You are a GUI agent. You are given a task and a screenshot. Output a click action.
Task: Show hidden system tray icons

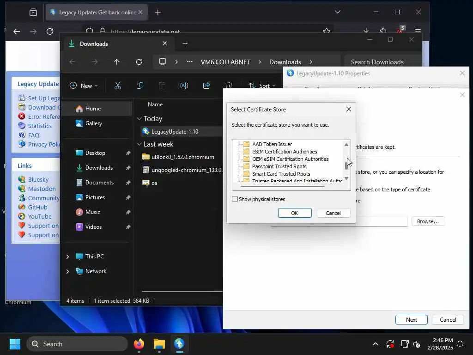click(375, 344)
